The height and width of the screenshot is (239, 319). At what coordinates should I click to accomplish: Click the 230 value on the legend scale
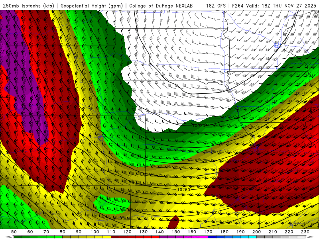coord(305,232)
